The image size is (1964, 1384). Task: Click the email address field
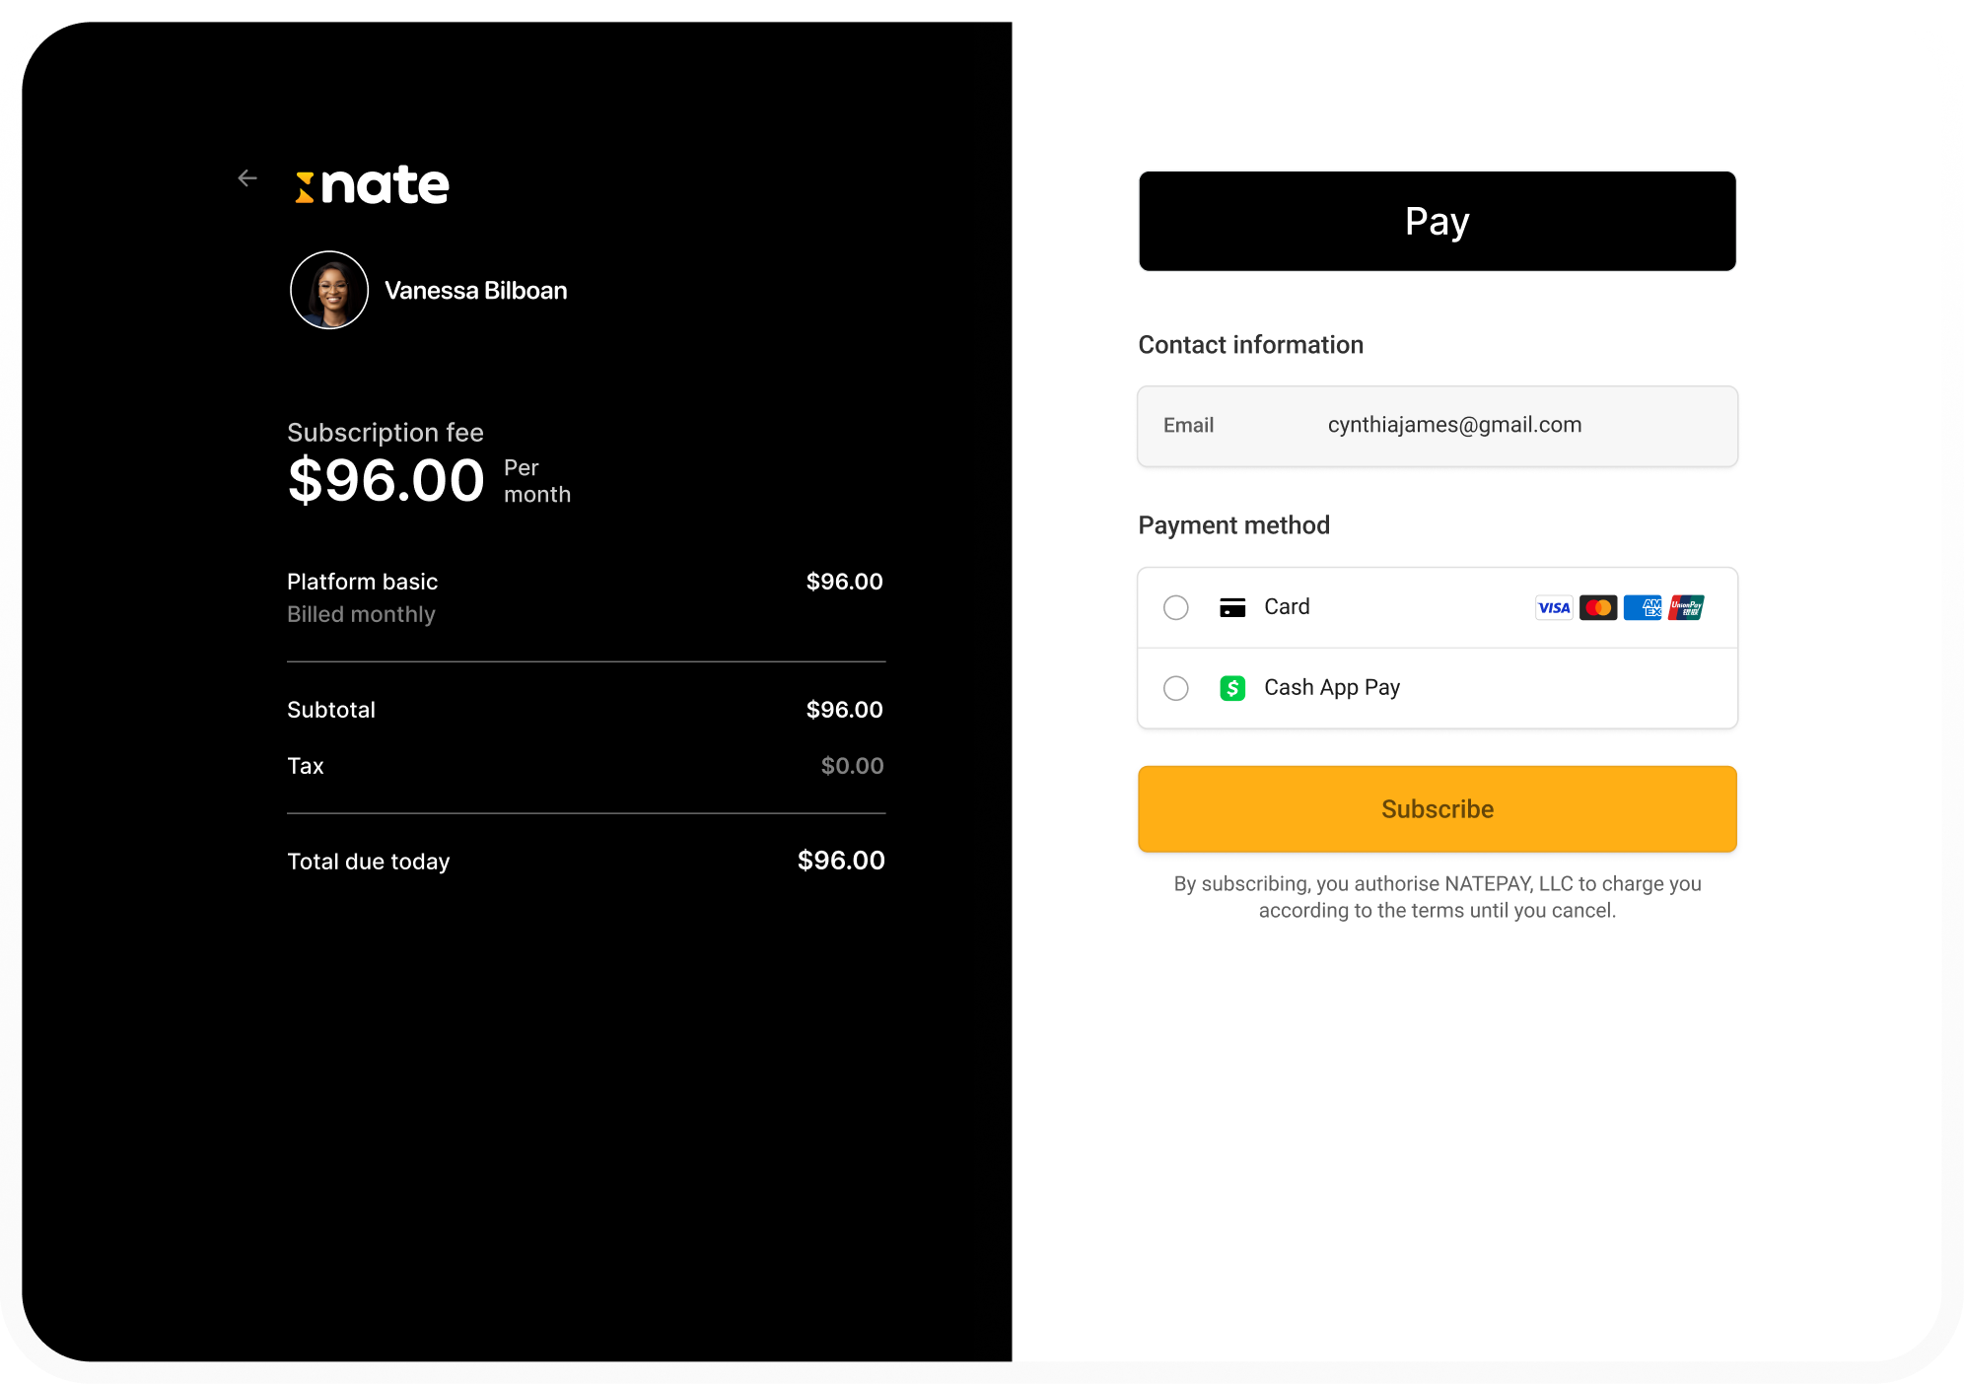1454,425
